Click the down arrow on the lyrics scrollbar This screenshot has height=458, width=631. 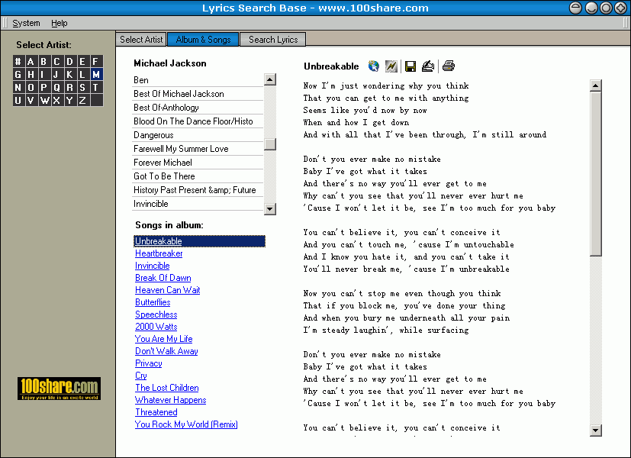point(596,430)
